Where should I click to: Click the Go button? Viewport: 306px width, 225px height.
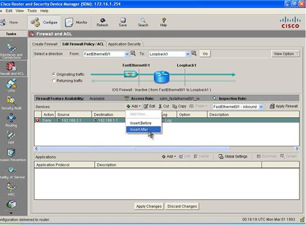205,54
